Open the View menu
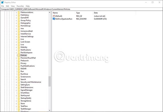163x112 pixels. 13,6
